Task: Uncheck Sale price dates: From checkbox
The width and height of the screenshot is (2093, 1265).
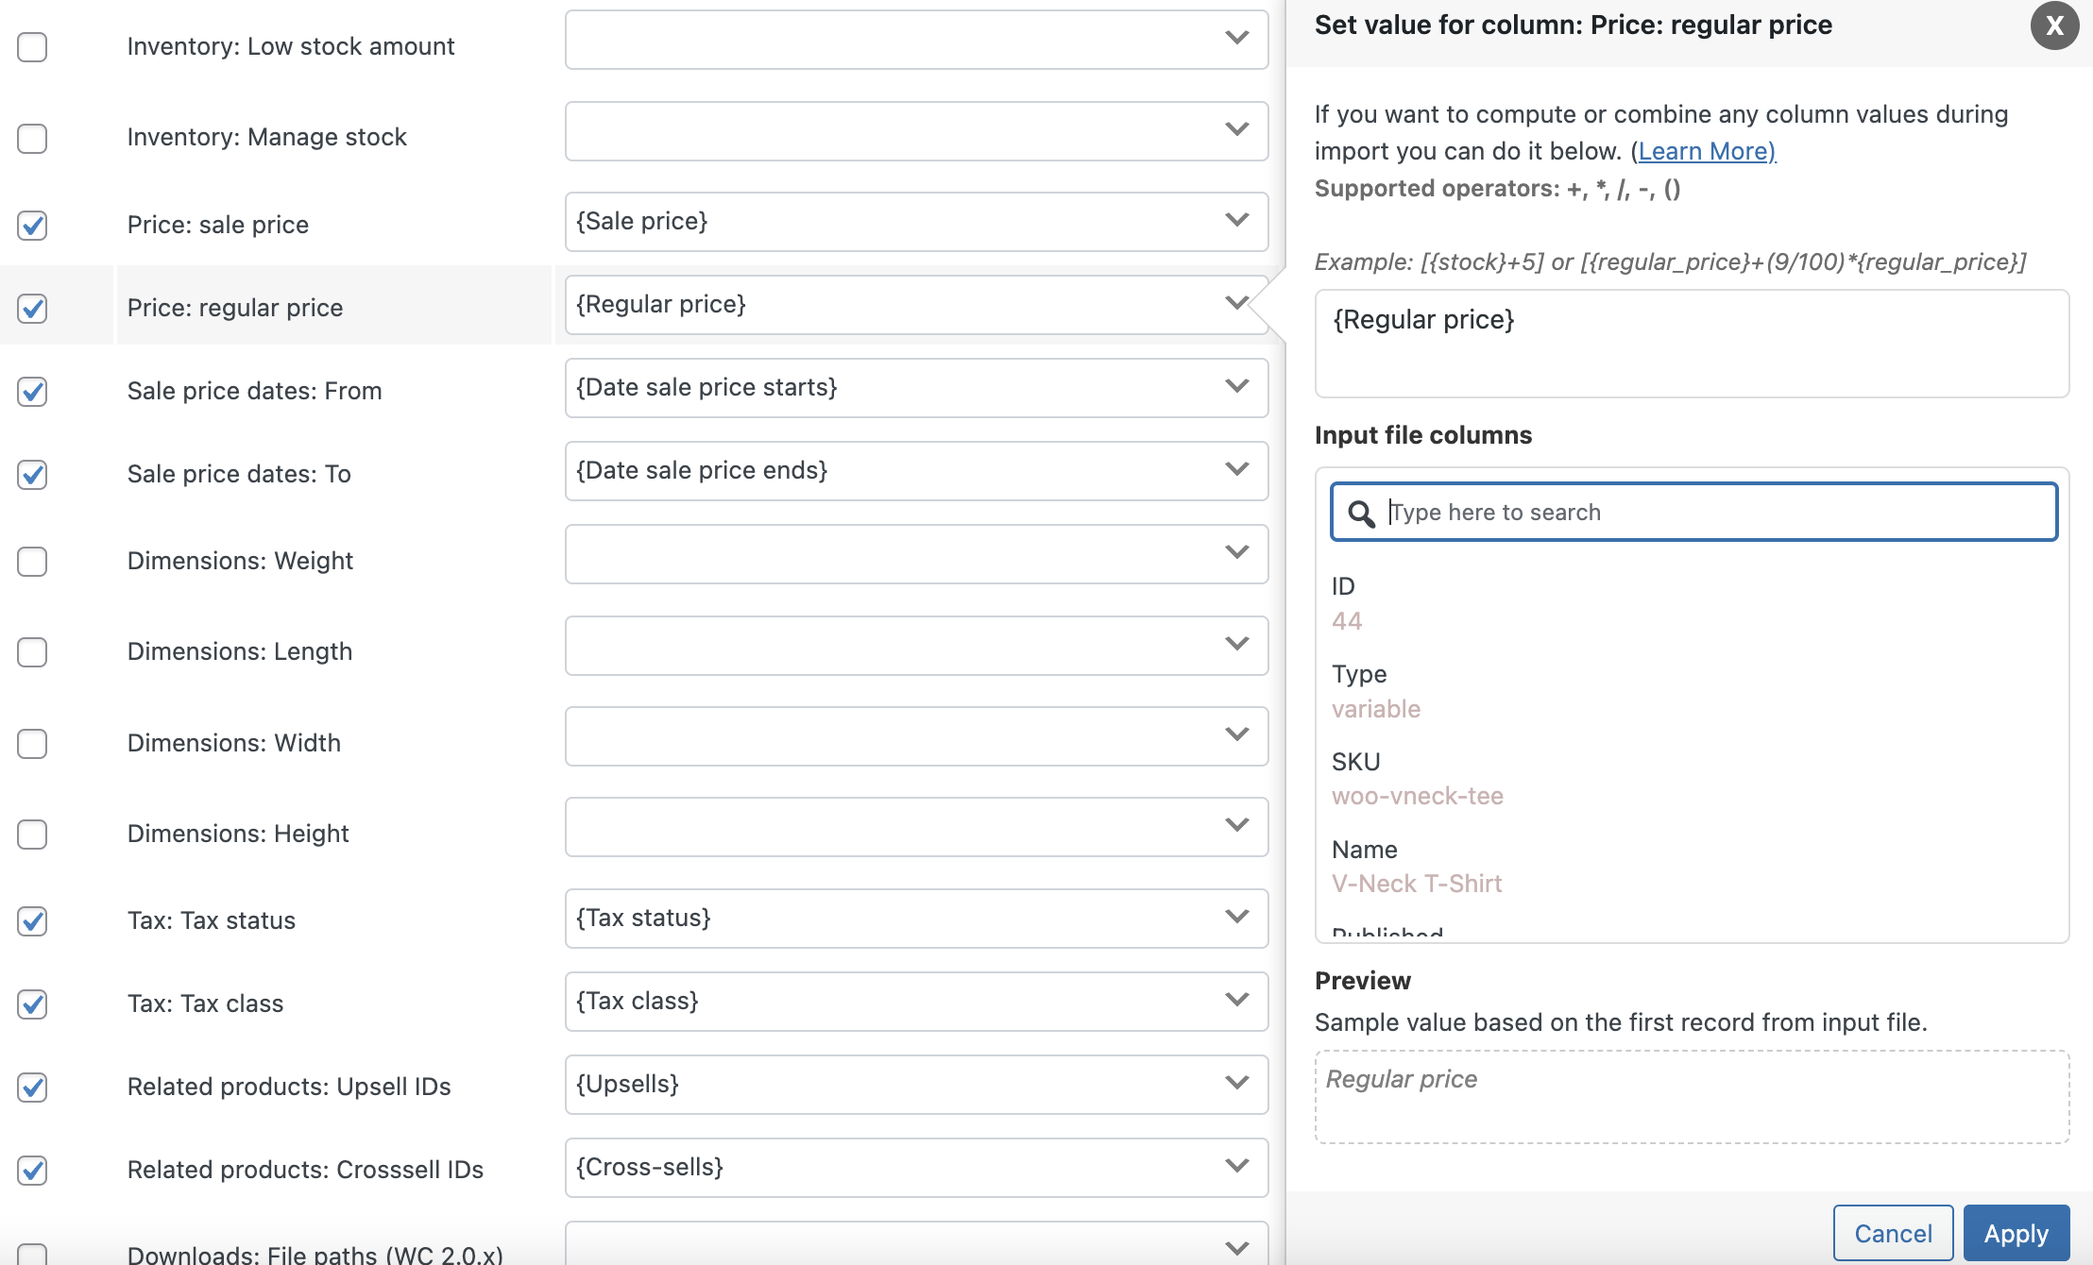Action: click(x=32, y=391)
